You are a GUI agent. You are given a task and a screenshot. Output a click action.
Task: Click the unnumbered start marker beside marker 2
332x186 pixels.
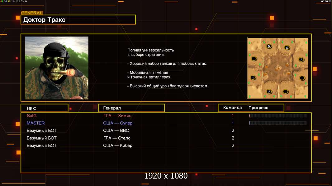click(x=286, y=92)
